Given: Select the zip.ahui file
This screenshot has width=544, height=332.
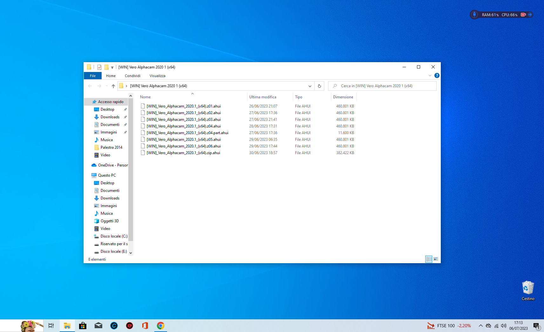Looking at the screenshot, I should click(x=183, y=153).
